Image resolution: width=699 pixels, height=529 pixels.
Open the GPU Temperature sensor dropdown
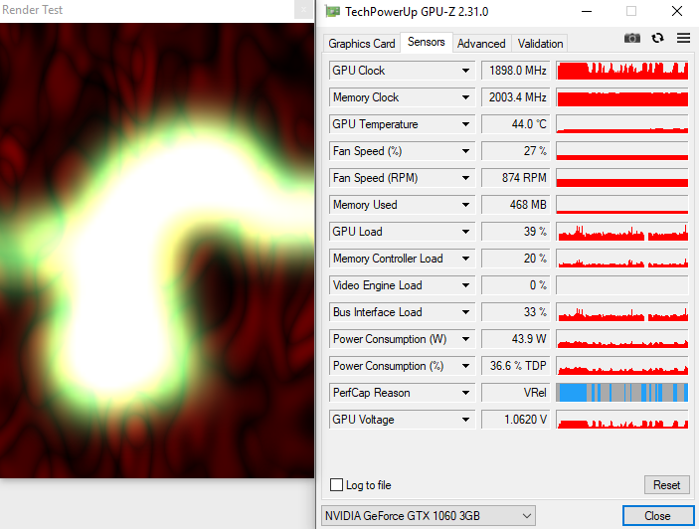(x=465, y=124)
